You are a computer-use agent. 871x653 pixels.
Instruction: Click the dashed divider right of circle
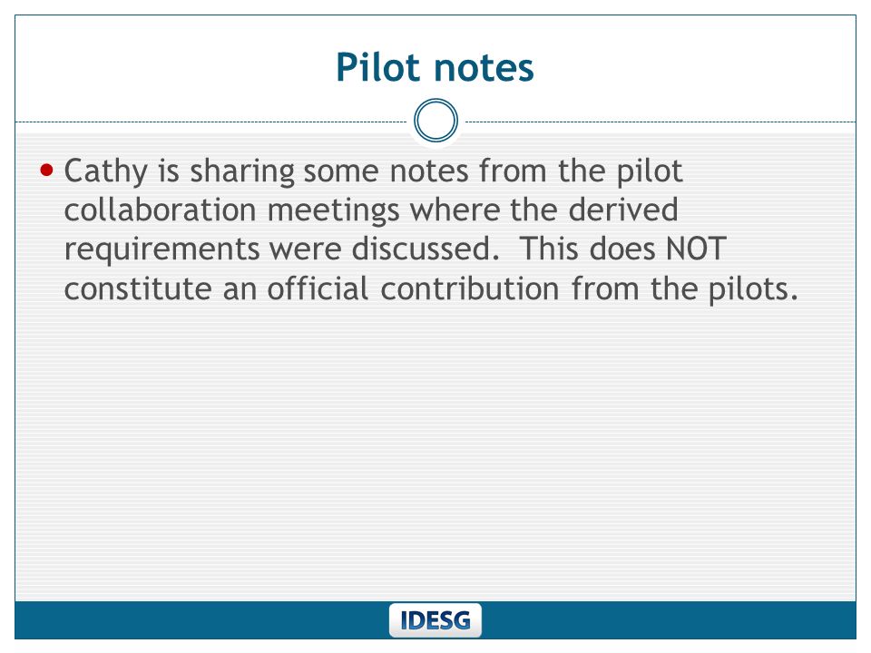click(x=660, y=122)
